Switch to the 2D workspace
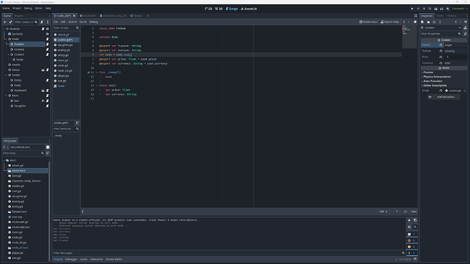The image size is (470, 264). pos(208,9)
